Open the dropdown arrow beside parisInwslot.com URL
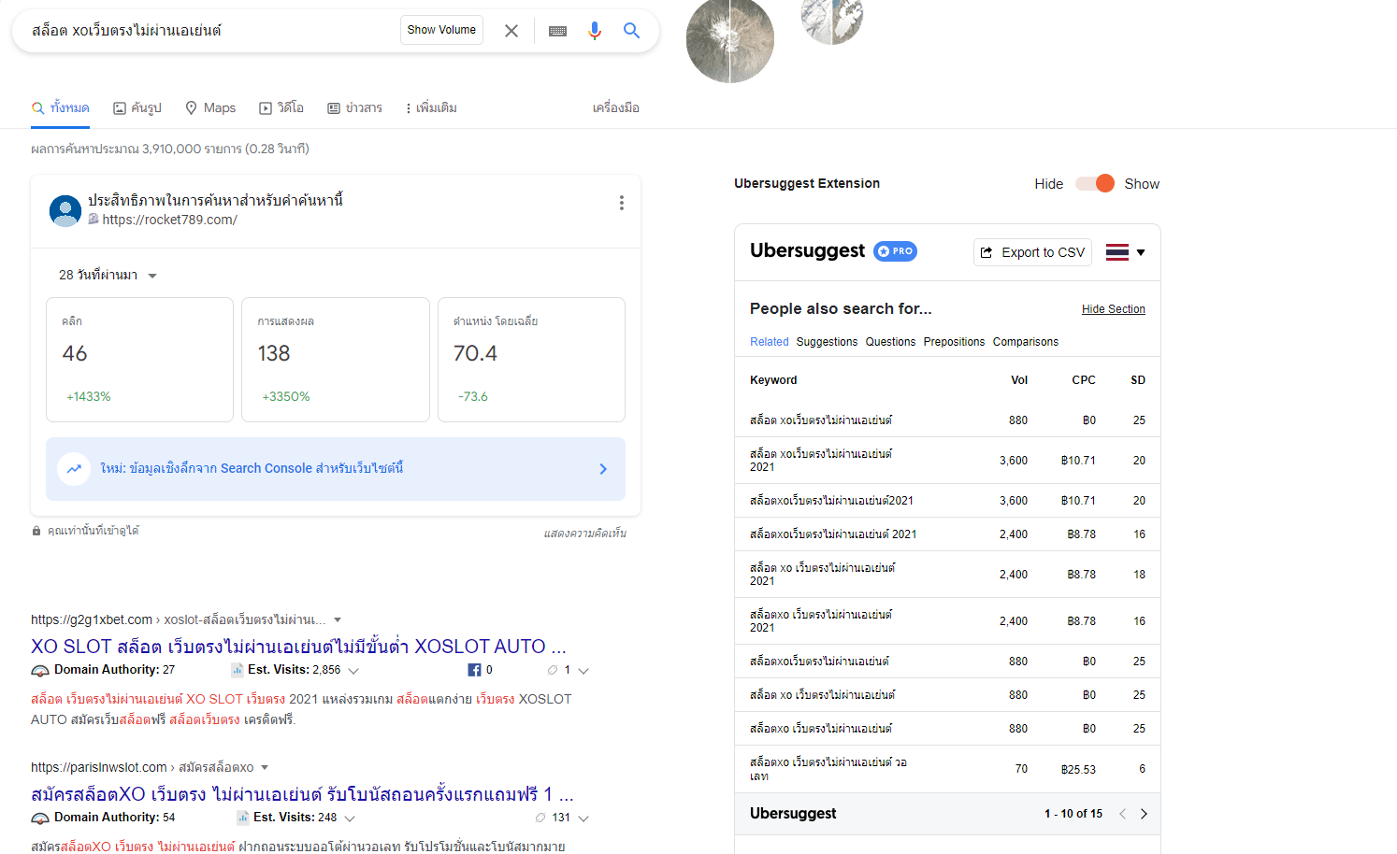Image resolution: width=1397 pixels, height=854 pixels. coord(265,767)
